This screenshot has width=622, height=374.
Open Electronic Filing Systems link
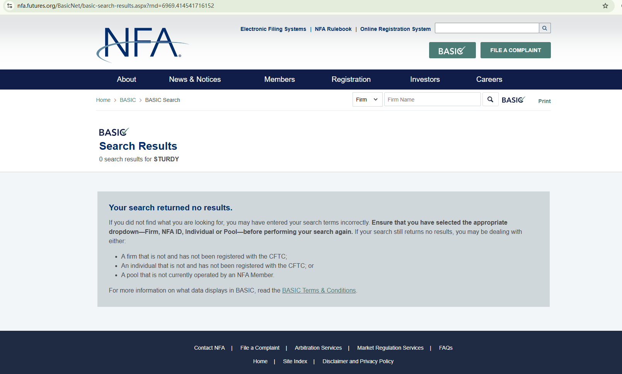click(x=273, y=29)
